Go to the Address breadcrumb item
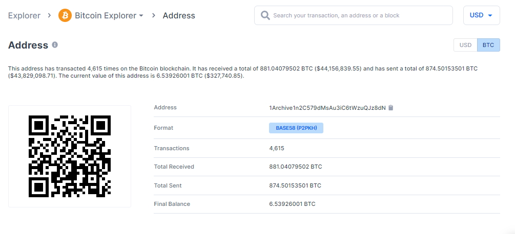Screen dimensions: 515x234 (x=179, y=15)
